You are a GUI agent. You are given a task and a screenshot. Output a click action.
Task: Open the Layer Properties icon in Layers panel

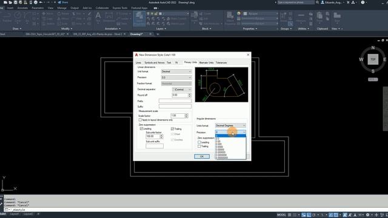[x=139, y=18]
